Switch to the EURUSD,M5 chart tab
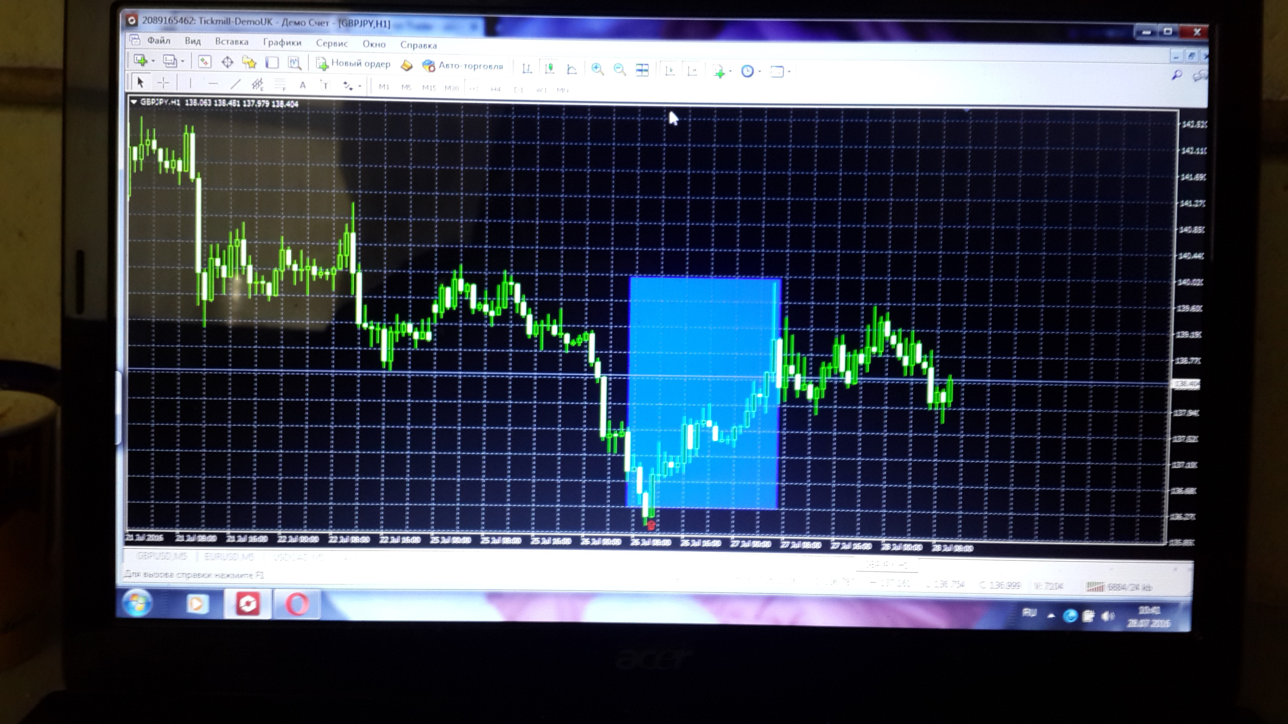The image size is (1288, 724). (230, 557)
